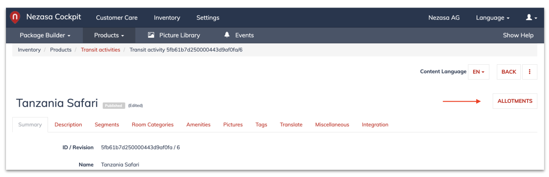Click the Nezasa Cockpit title
Screen dimensions: 549x177
[54, 17]
